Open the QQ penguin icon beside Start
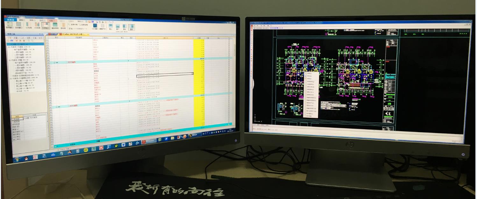477x199 pixels. [x=26, y=158]
